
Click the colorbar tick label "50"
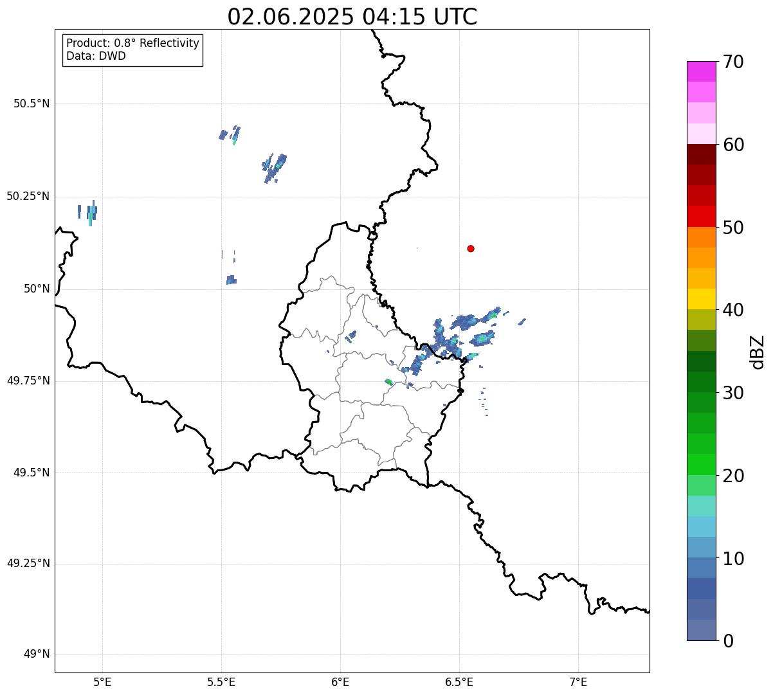tap(732, 228)
